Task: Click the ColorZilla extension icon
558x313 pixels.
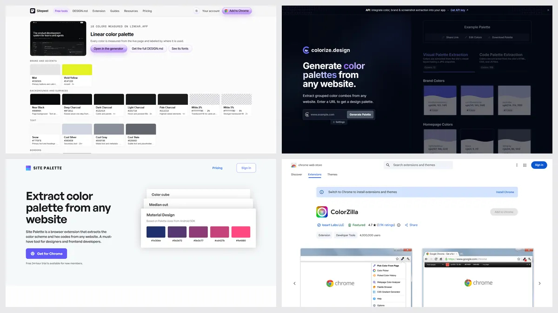Action: pos(322,212)
